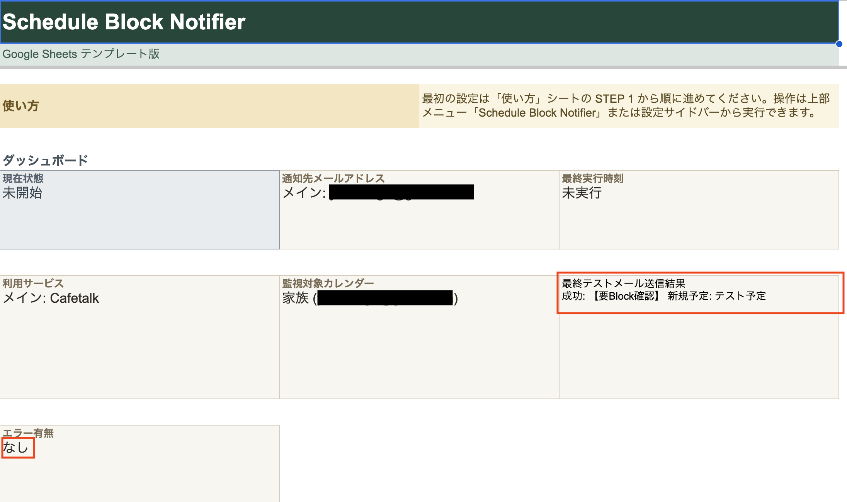Click the エラー有無 label cell
The width and height of the screenshot is (847, 502).
pyautogui.click(x=28, y=433)
